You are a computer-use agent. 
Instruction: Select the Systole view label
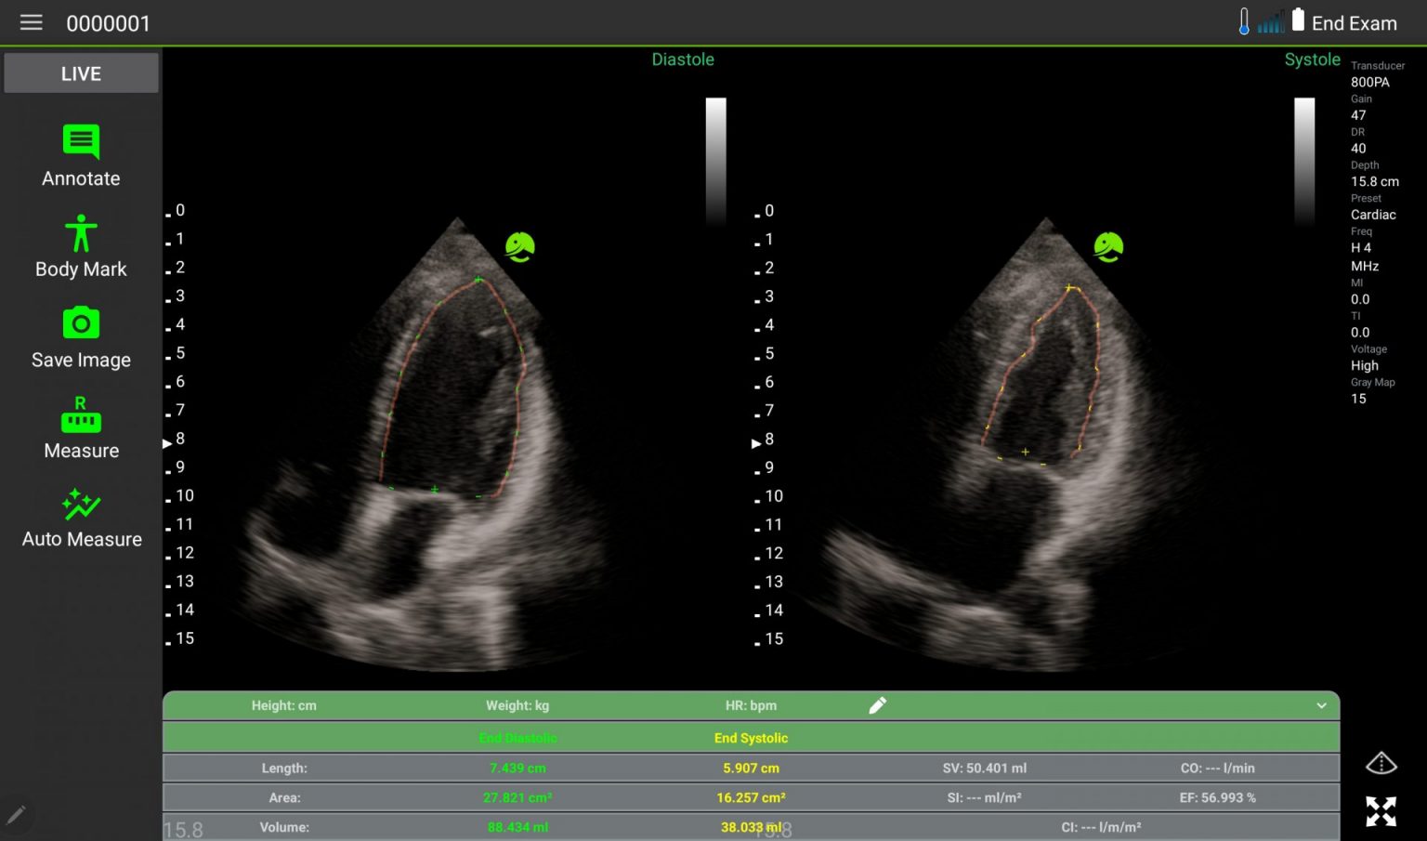click(1312, 59)
